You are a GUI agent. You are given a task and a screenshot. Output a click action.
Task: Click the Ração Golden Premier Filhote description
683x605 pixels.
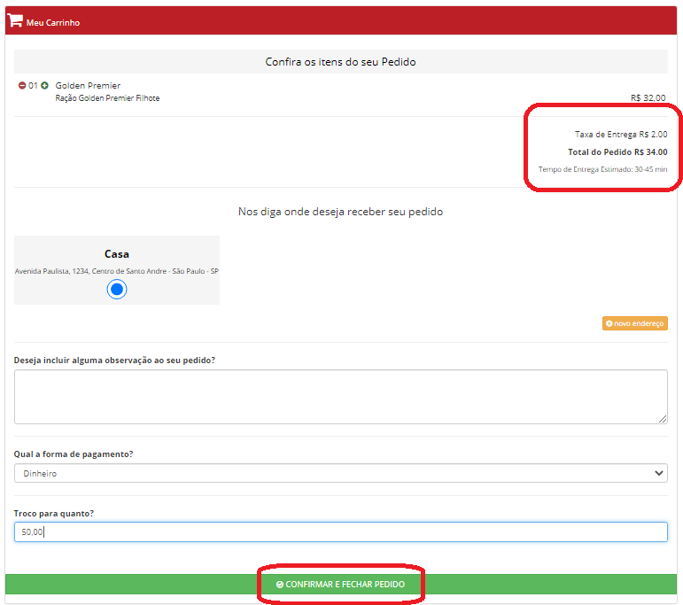[x=107, y=98]
